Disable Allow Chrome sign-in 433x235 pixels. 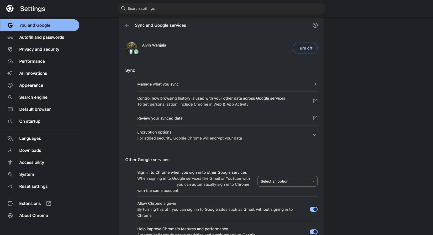point(314,209)
